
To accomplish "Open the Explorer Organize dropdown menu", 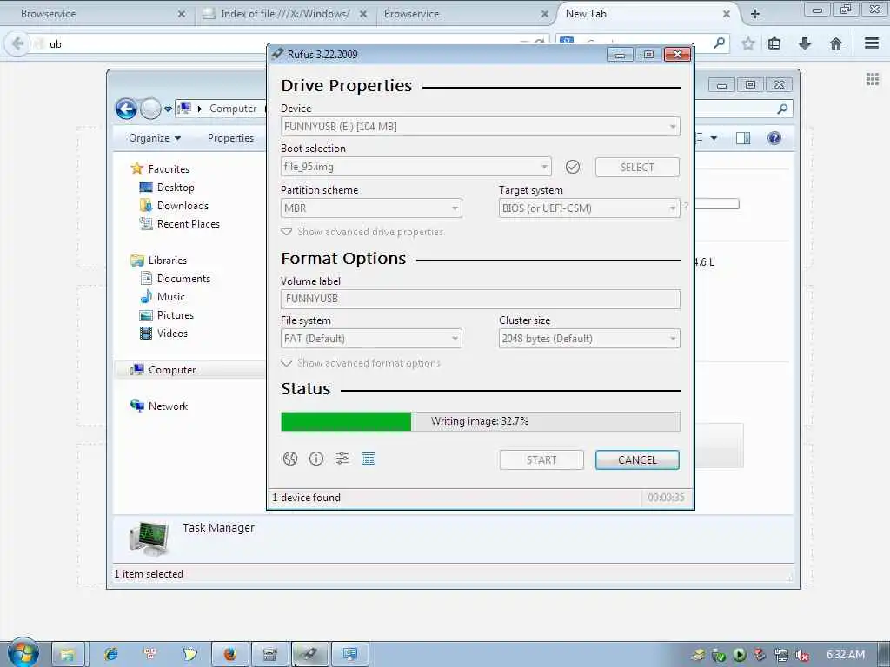I will point(155,138).
